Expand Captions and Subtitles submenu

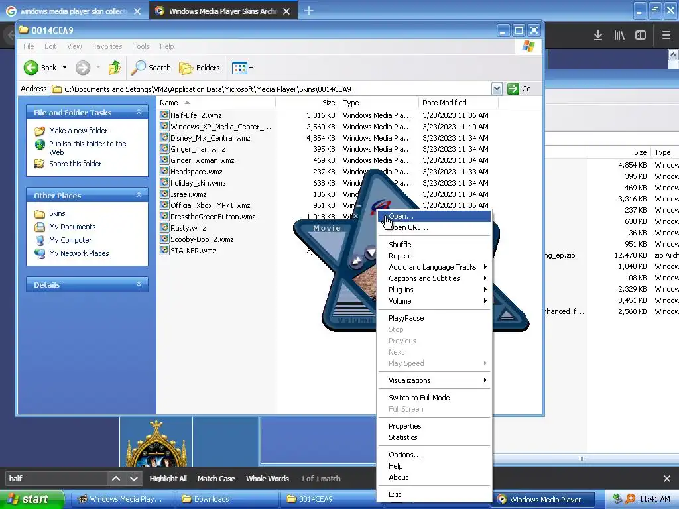(435, 278)
